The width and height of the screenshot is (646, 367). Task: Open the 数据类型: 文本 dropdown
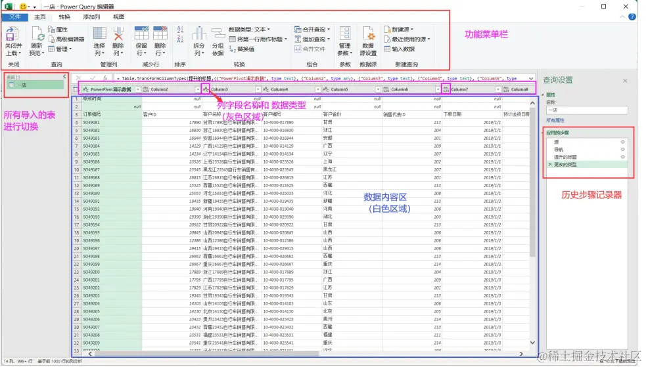(250, 29)
